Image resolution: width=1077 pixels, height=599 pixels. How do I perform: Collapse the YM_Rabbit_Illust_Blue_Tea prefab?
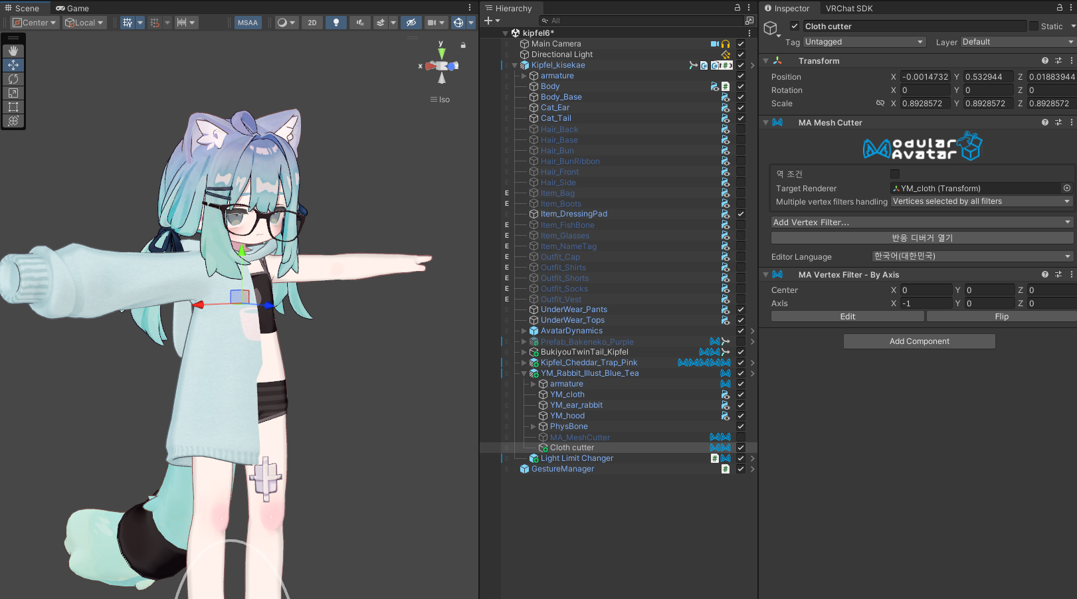point(524,373)
